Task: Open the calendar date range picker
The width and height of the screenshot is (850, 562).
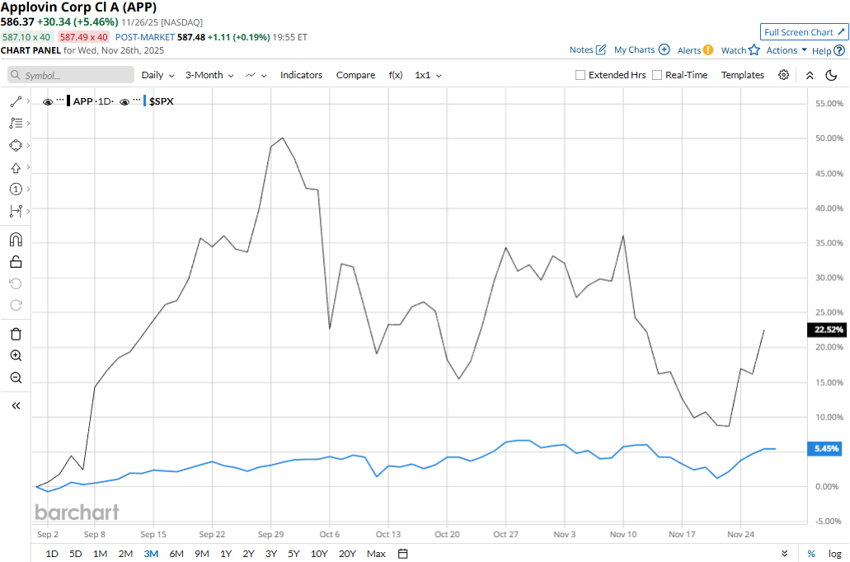Action: (403, 553)
